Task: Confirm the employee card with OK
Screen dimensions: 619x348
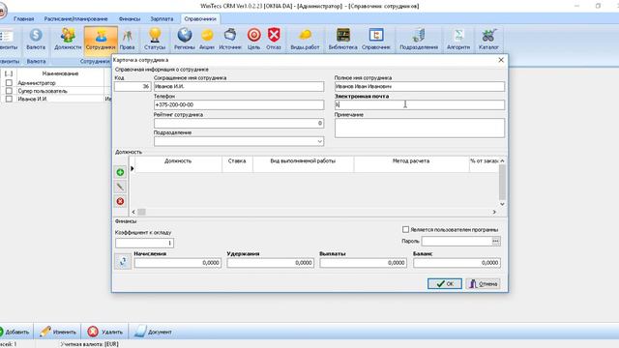Action: 445,283
